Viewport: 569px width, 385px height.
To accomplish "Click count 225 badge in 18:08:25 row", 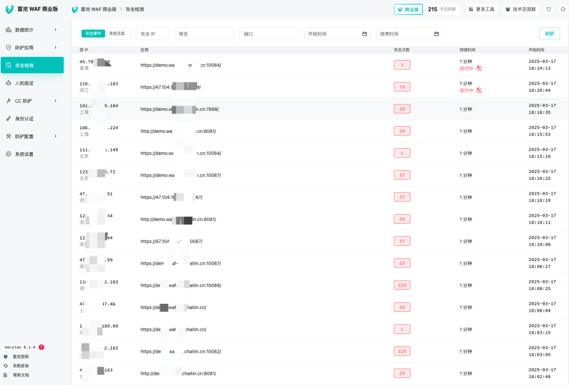I will click(x=402, y=285).
